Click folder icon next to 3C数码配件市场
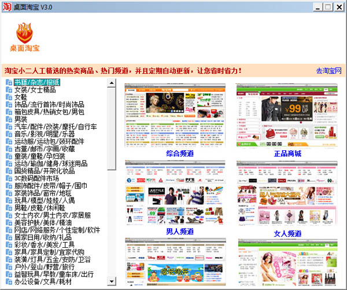Viewport: 347px width, 290px height. [9, 179]
